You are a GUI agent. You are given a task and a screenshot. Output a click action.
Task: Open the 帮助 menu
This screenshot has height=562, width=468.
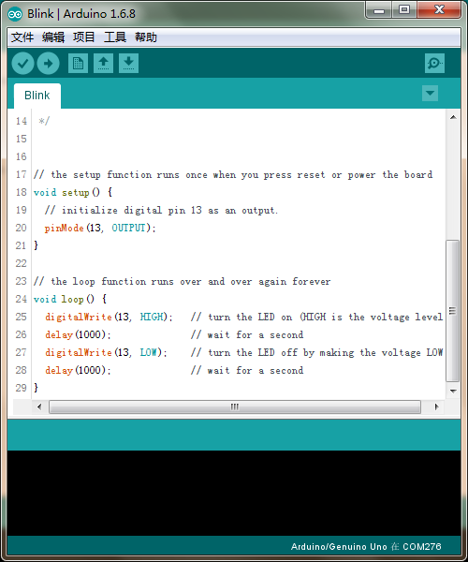tap(146, 37)
